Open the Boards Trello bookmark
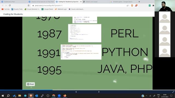The width and height of the screenshot is (175, 98). point(17,9)
